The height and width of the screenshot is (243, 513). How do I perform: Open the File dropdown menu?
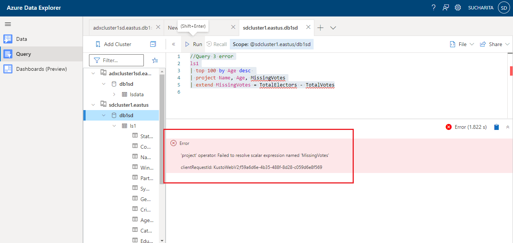coord(461,44)
